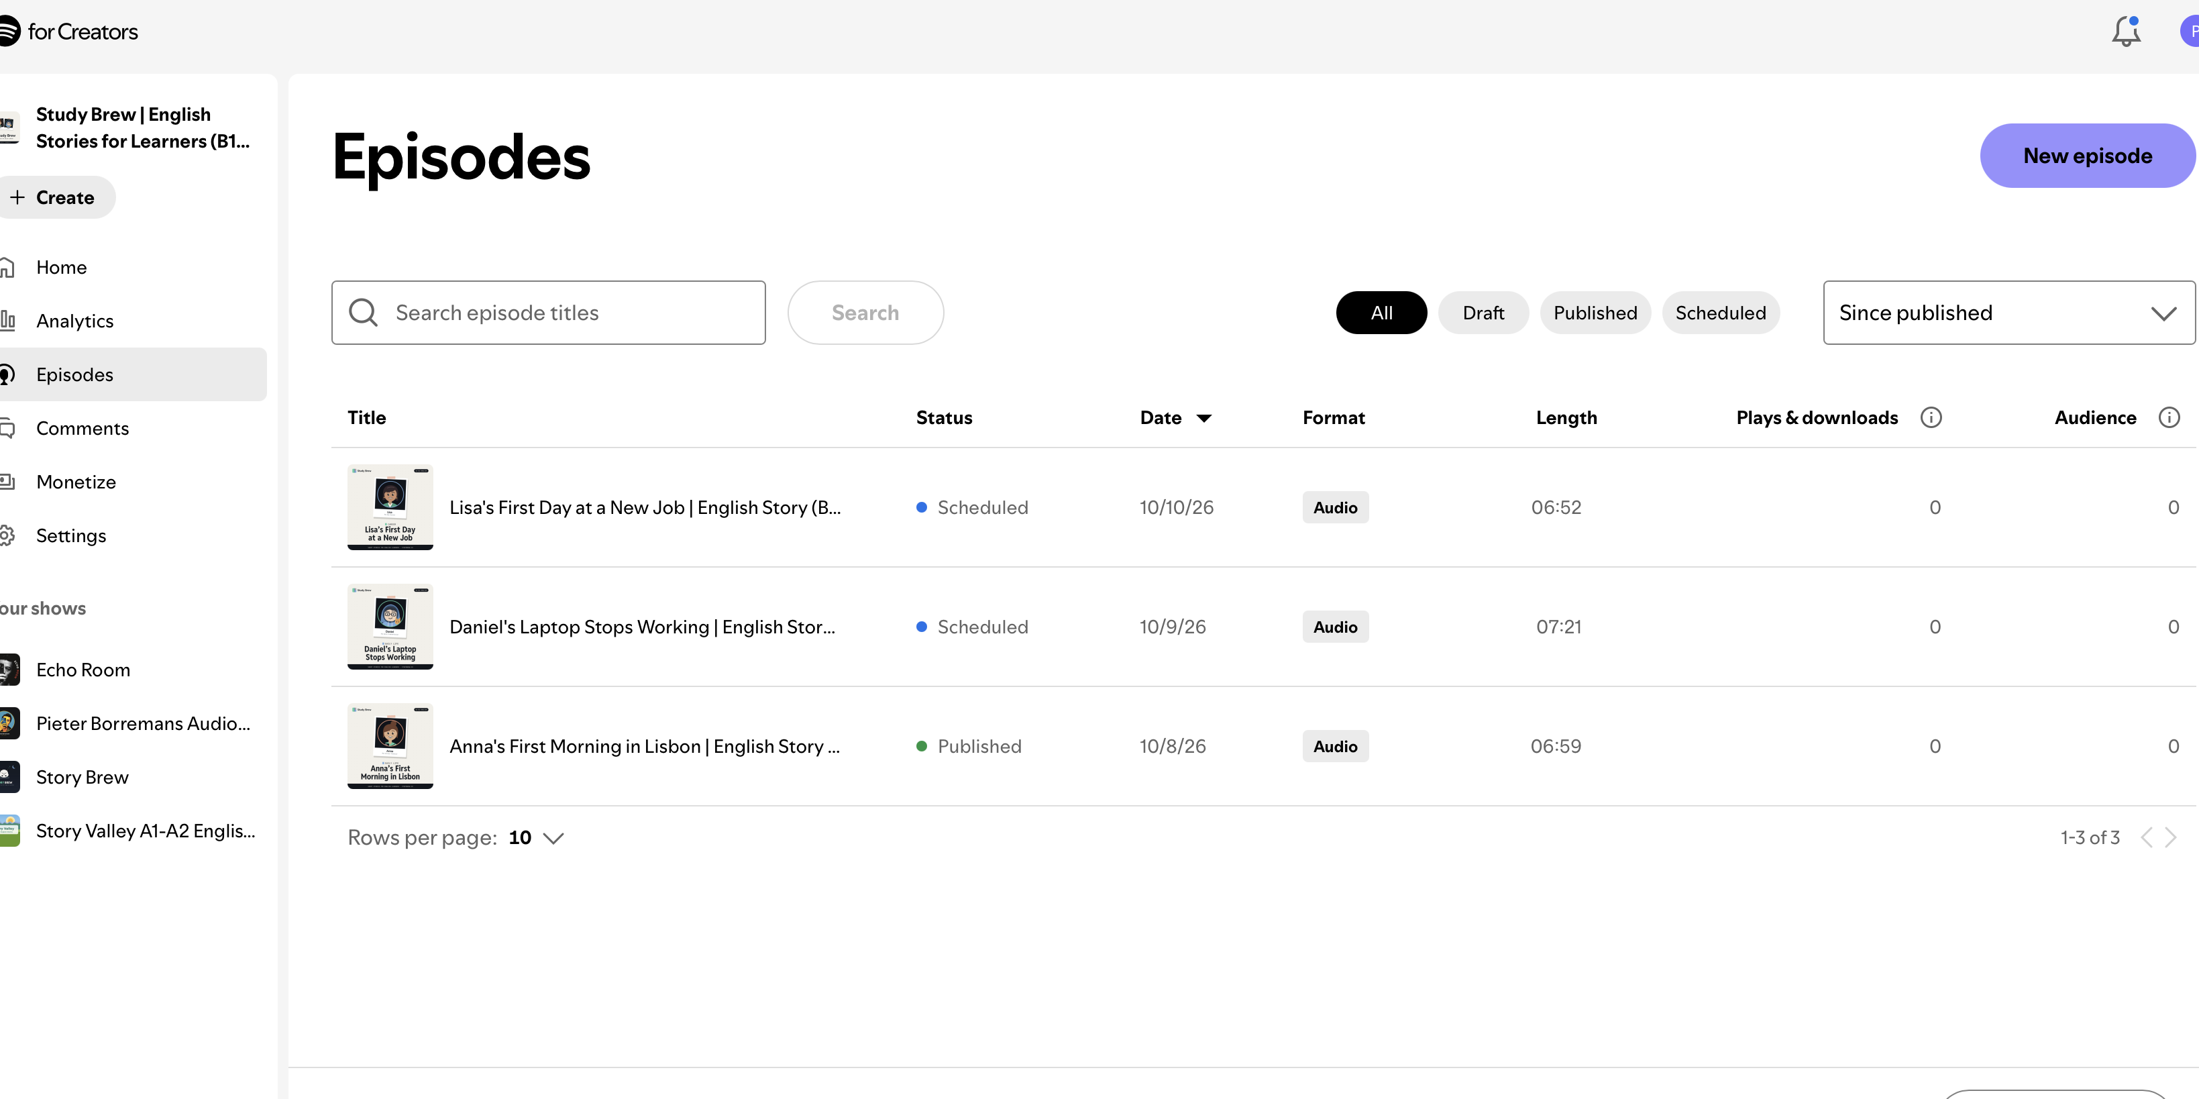The image size is (2199, 1099).
Task: Click the Search button
Action: [x=865, y=313]
